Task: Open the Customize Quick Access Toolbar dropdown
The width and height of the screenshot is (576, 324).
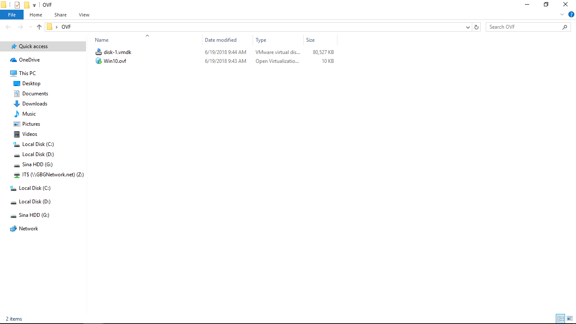Action: (34, 5)
